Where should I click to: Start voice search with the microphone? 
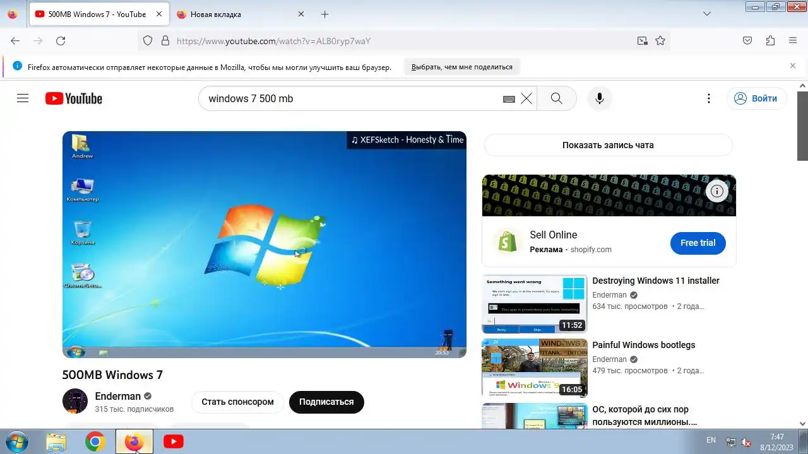click(x=600, y=98)
